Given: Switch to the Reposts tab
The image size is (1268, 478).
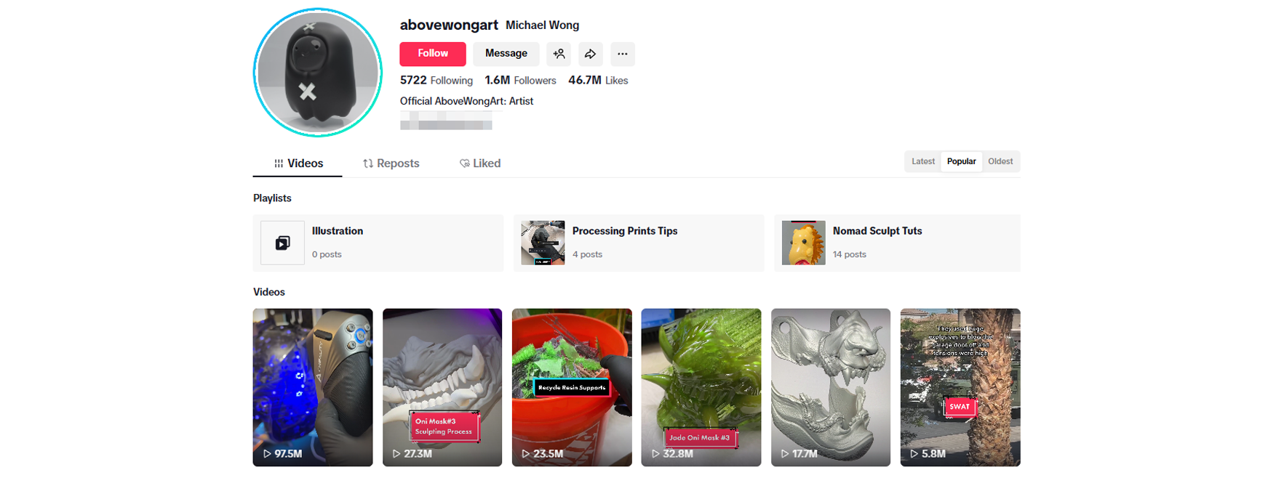Looking at the screenshot, I should [x=391, y=163].
